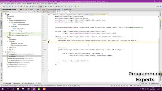Click the Cut scissors icon
This screenshot has width=162, height=91.
(x=16, y=6)
